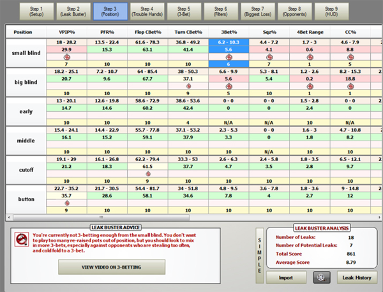The height and width of the screenshot is (292, 383).
Task: Click small blind 4Bet Range value 0.6
Action: 310,50
